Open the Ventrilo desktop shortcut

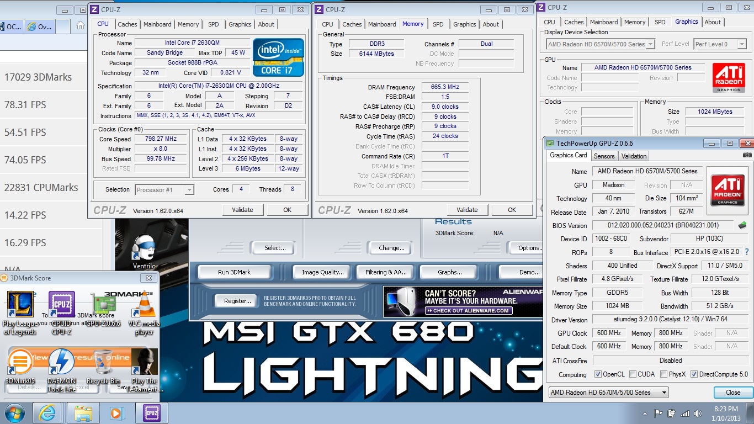(x=145, y=251)
